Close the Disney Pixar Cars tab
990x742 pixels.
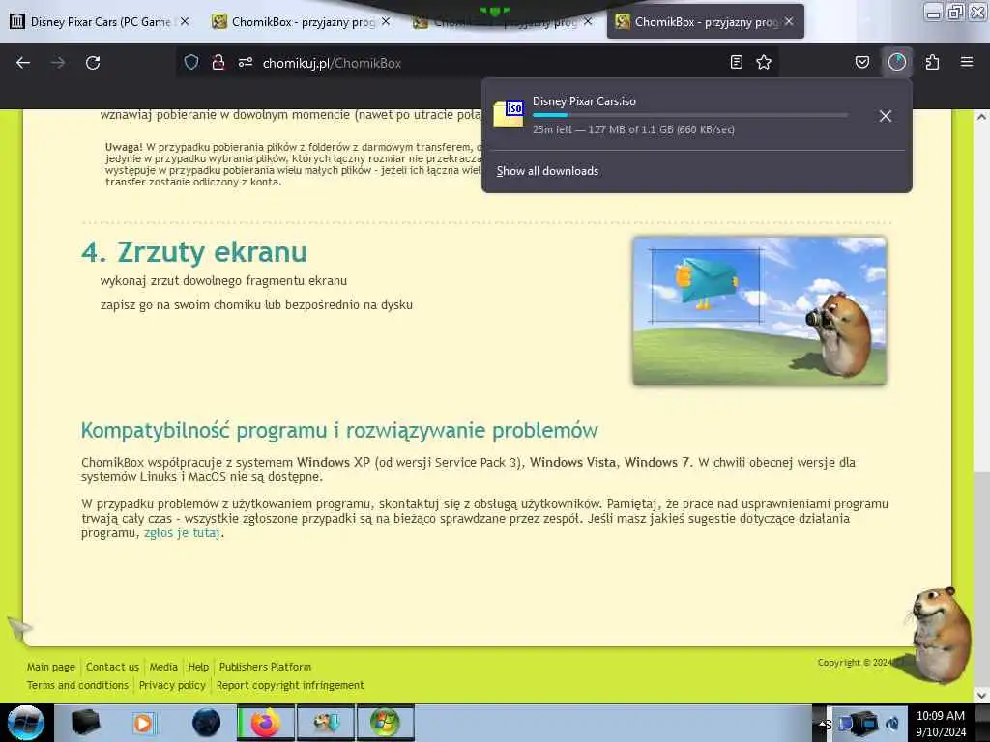pos(185,21)
